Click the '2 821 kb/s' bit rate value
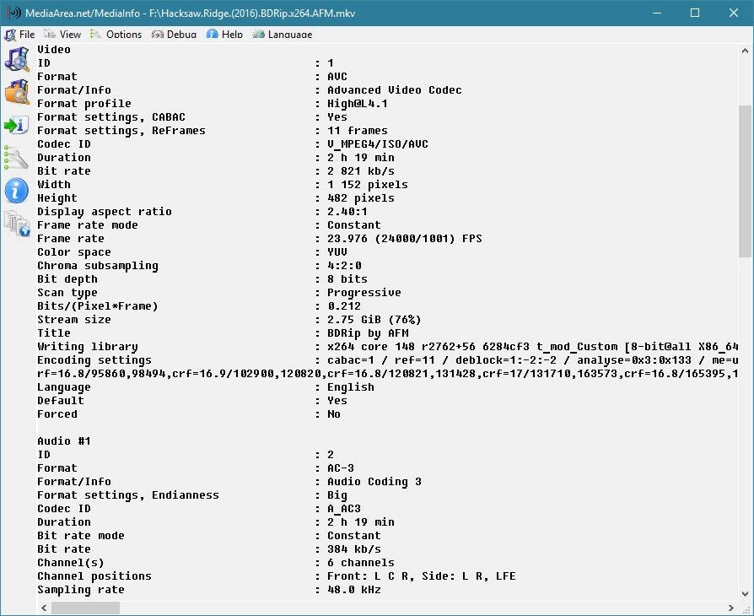 pyautogui.click(x=361, y=170)
